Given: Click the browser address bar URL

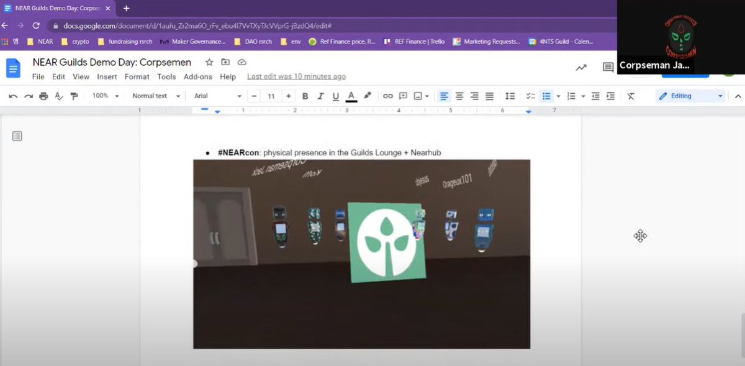Looking at the screenshot, I should tap(197, 26).
